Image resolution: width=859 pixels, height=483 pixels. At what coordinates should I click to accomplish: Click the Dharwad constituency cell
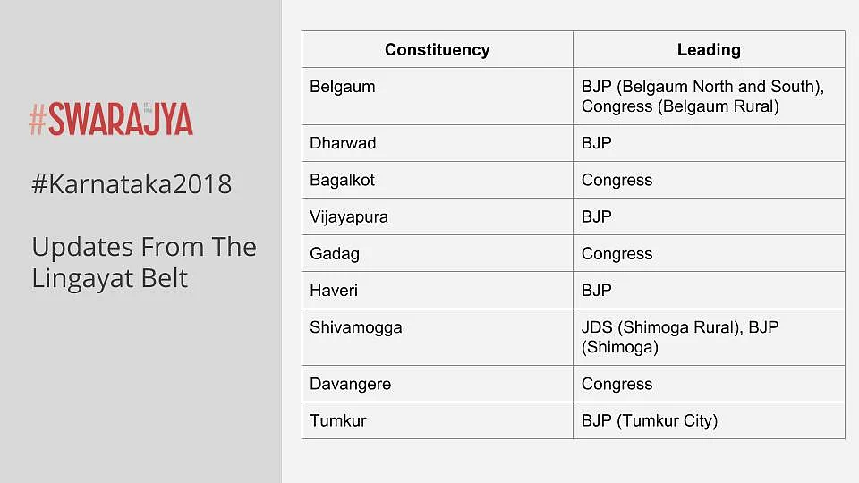coord(438,143)
